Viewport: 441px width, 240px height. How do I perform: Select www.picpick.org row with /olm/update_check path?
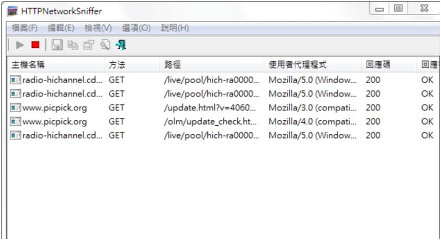(x=224, y=121)
